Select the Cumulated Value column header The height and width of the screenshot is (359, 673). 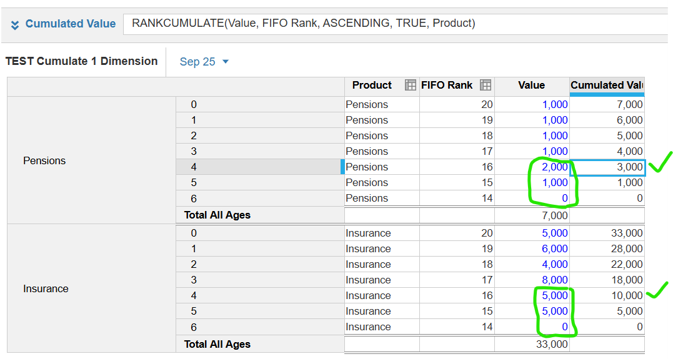607,86
